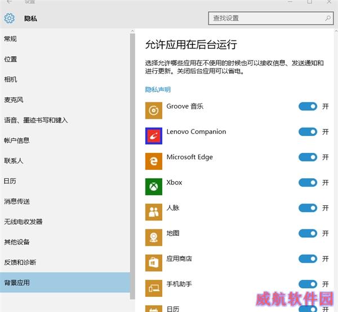Image resolution: width=338 pixels, height=312 pixels.
Task: Disable 应用商店 background running
Action: (x=308, y=259)
